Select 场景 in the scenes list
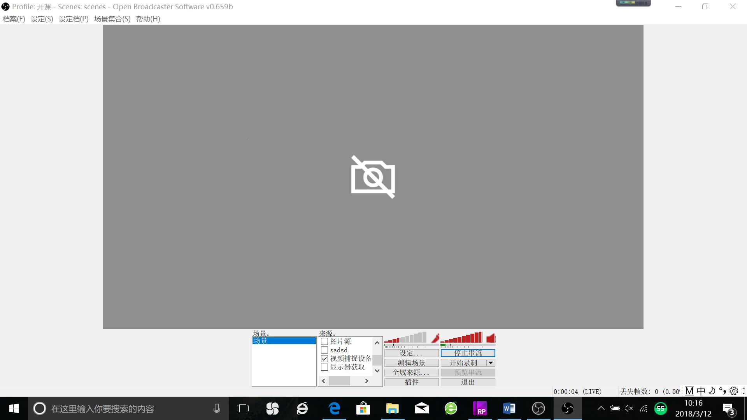Image resolution: width=747 pixels, height=420 pixels. coord(284,341)
